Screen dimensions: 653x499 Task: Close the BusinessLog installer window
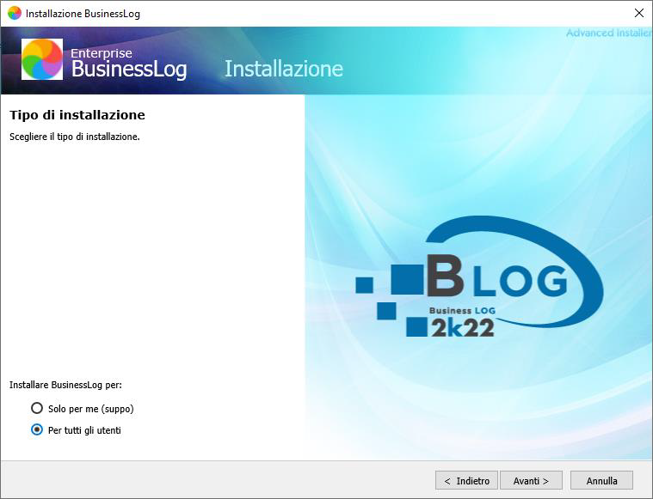(x=639, y=13)
